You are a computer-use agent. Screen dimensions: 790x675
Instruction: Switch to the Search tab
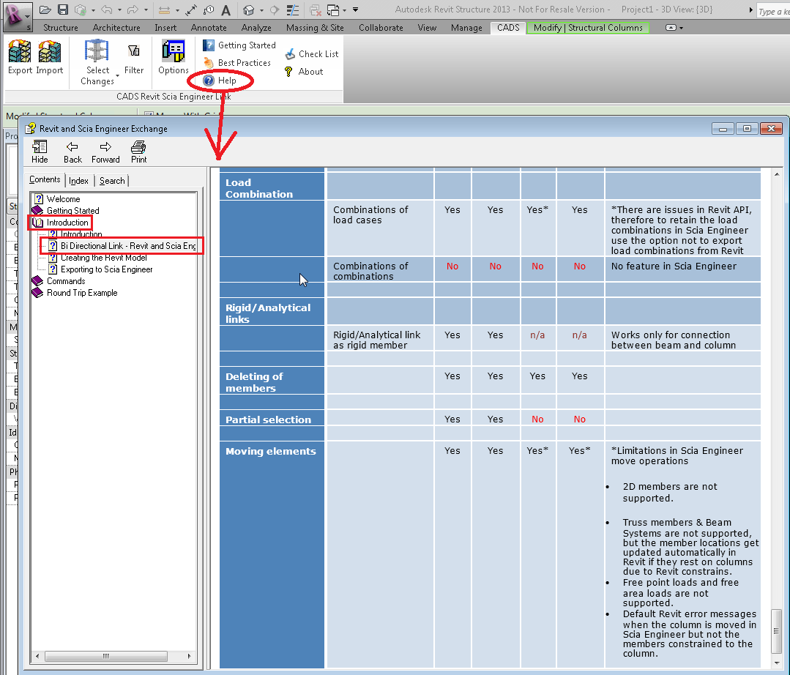pyautogui.click(x=112, y=180)
